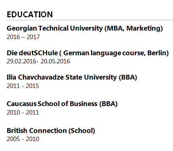
Task: Click the EDUCATION section heading
Action: coord(30,14)
